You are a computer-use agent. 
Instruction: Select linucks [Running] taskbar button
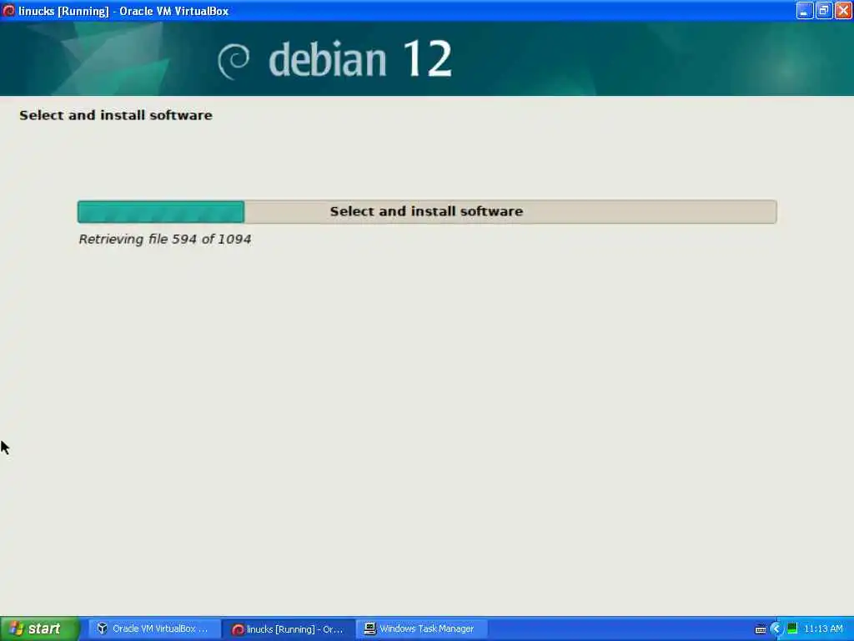pos(289,629)
